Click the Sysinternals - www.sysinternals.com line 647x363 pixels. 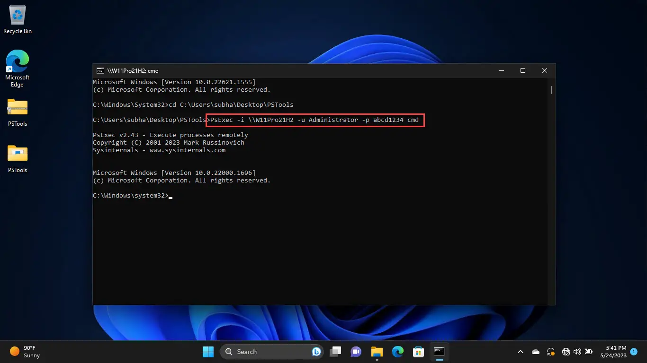click(159, 150)
